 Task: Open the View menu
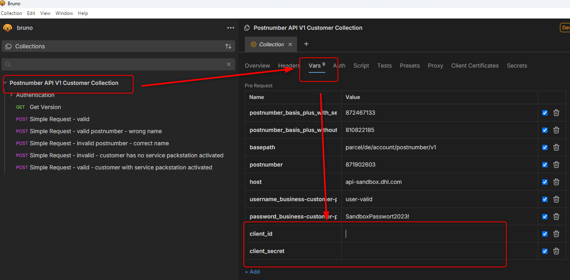click(x=45, y=13)
